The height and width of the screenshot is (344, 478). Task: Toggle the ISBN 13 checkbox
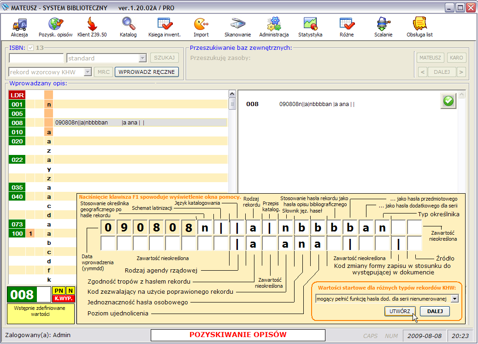click(31, 47)
